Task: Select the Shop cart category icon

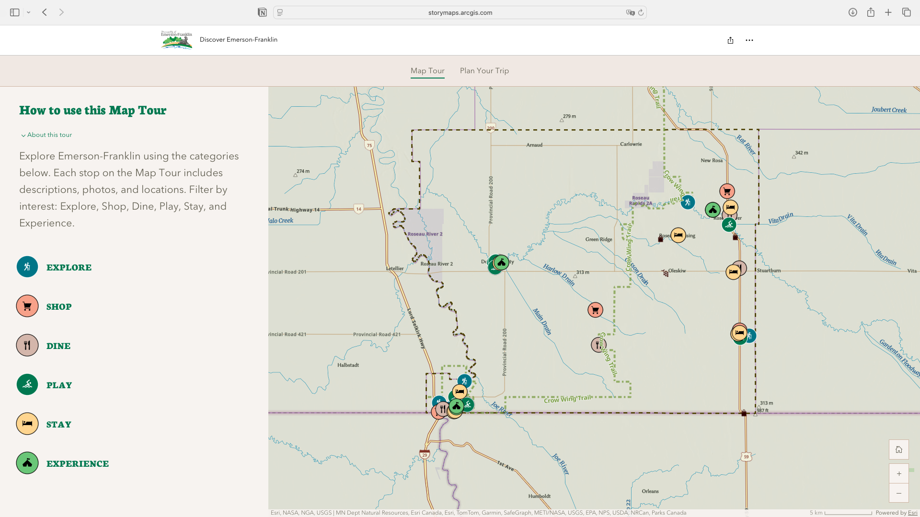Action: 27,306
